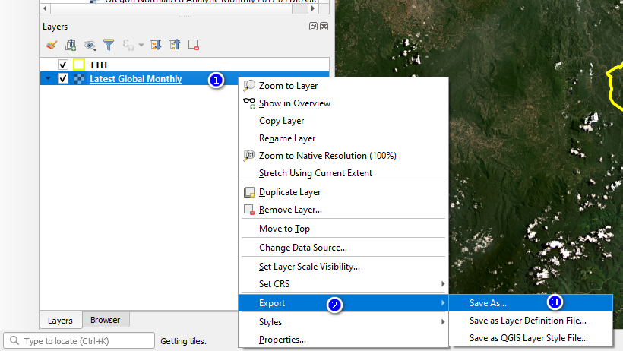Float the Layers panel

[313, 27]
